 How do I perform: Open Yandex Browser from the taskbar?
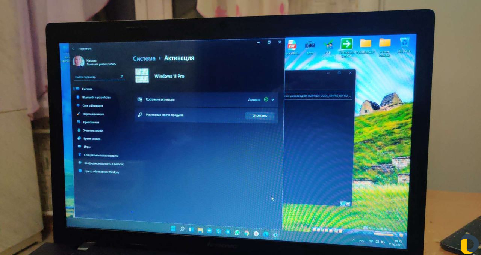pyautogui.click(x=256, y=234)
